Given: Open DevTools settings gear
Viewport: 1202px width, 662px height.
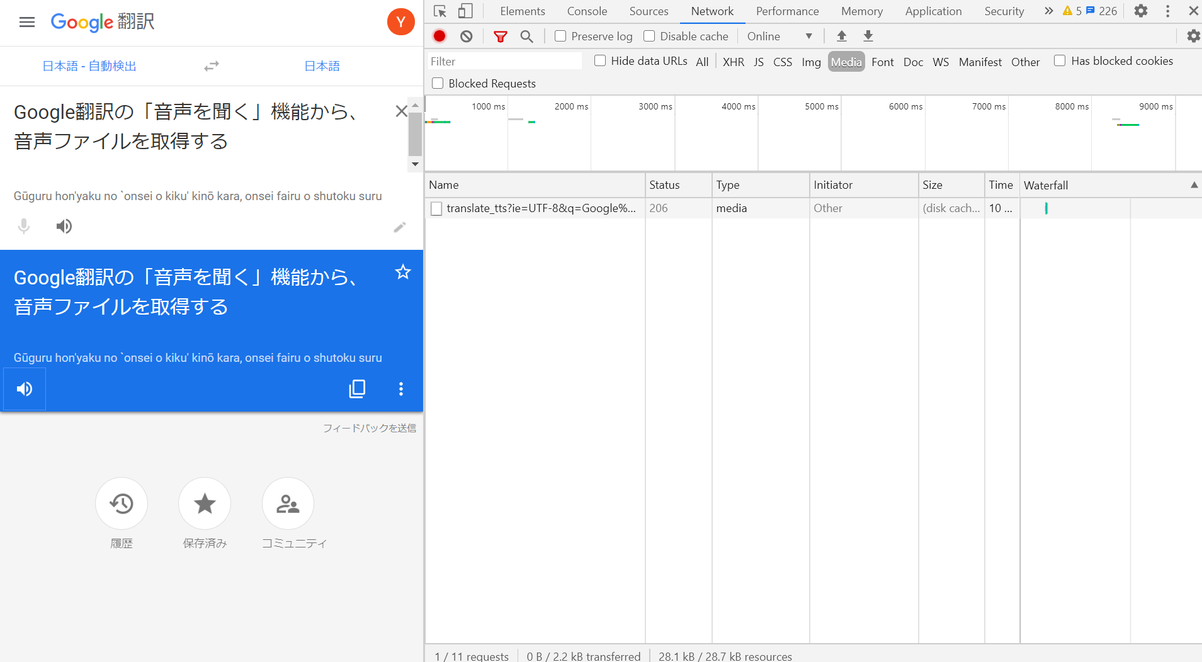Looking at the screenshot, I should [x=1141, y=11].
